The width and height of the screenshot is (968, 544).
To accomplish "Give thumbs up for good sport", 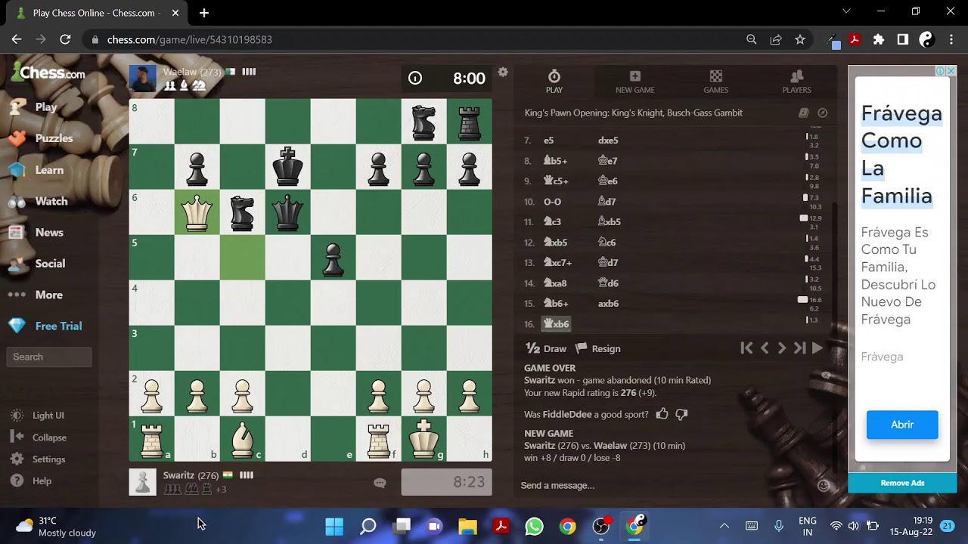I will (x=662, y=414).
